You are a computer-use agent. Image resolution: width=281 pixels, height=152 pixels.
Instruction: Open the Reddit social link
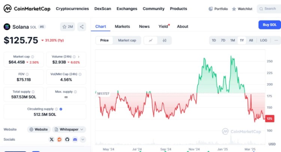tap(59, 139)
